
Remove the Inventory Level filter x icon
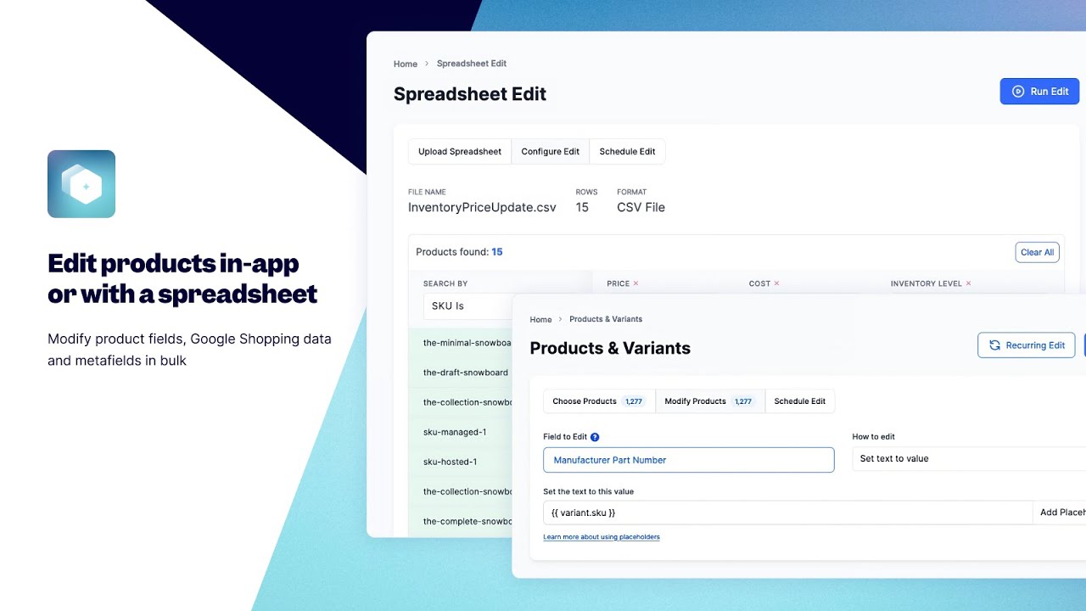[x=968, y=283]
